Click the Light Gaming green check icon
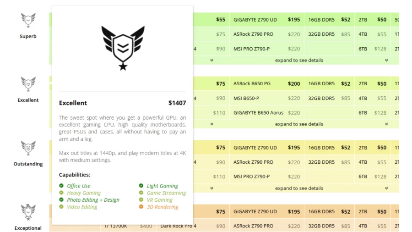412x232 pixels. pos(141,186)
